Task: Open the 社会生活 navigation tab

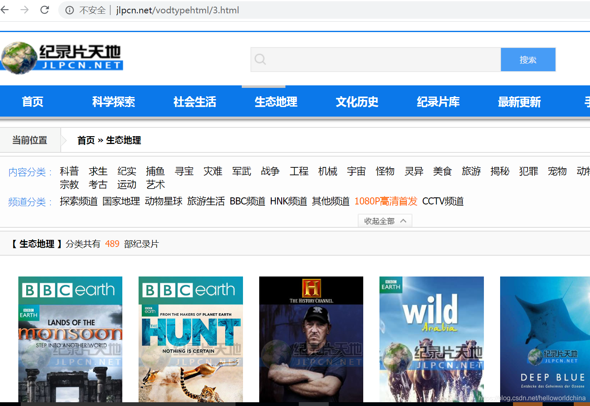Action: point(195,102)
